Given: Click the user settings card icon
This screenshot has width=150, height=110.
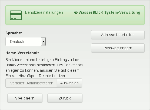Looking at the screenshot, I should point(16,15).
